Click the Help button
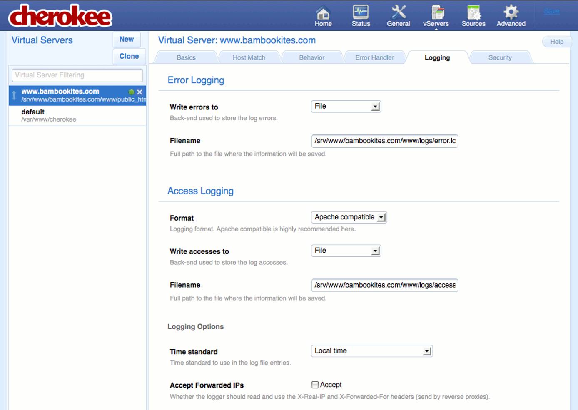Screen dimensions: 578x410 tap(556, 42)
